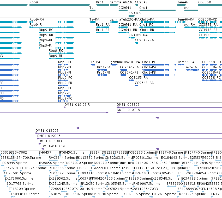
Task: Click the Bem46-PA protein label
Action: [x=186, y=62]
